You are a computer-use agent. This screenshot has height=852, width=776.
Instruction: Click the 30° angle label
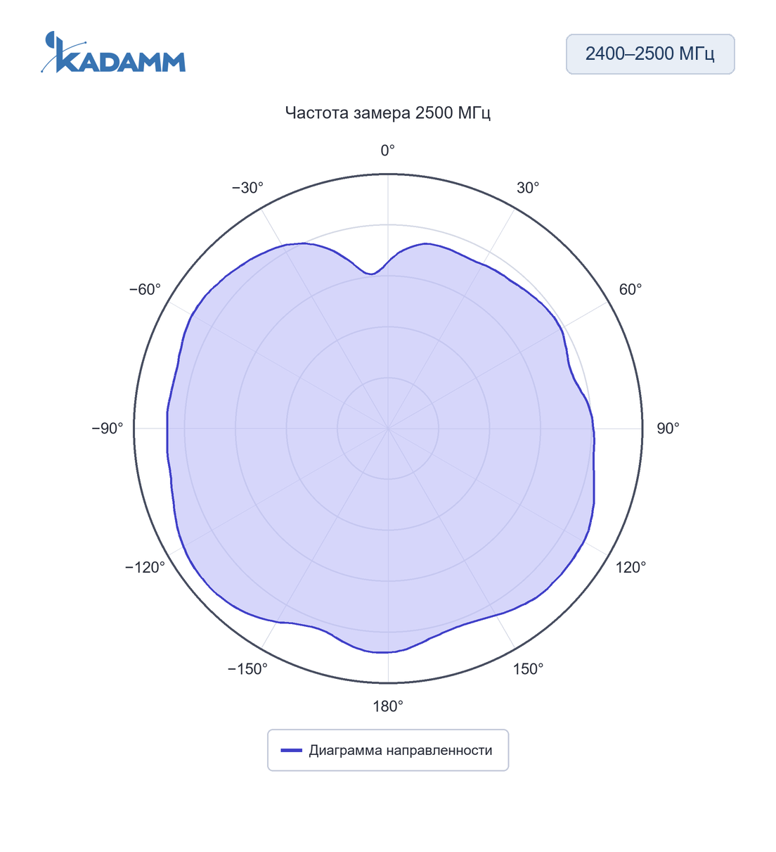[x=529, y=188]
